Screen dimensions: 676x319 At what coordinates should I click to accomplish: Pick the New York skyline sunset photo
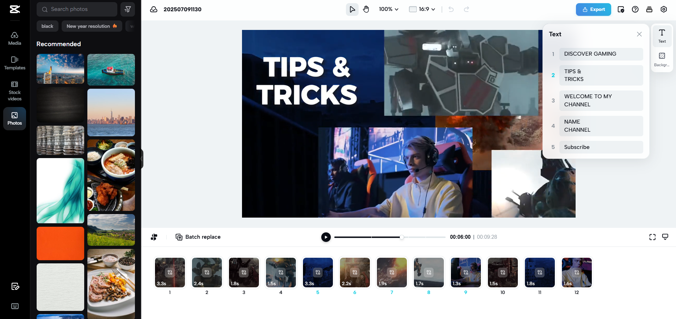(111, 112)
